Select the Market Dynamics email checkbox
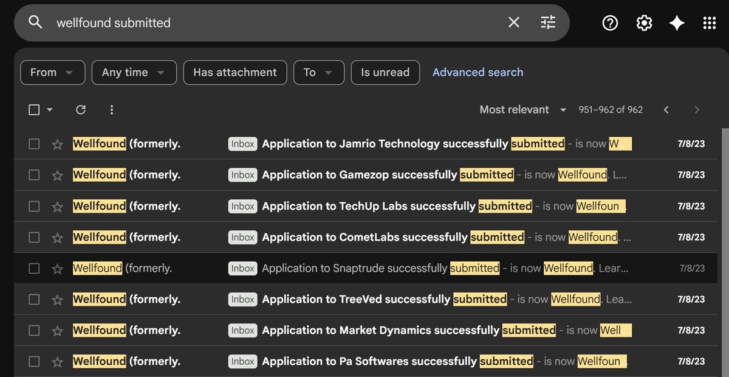Image resolution: width=729 pixels, height=377 pixels. [34, 331]
